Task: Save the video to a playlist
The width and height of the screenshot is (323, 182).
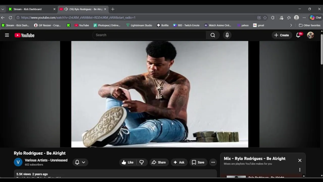Action: tap(198, 162)
